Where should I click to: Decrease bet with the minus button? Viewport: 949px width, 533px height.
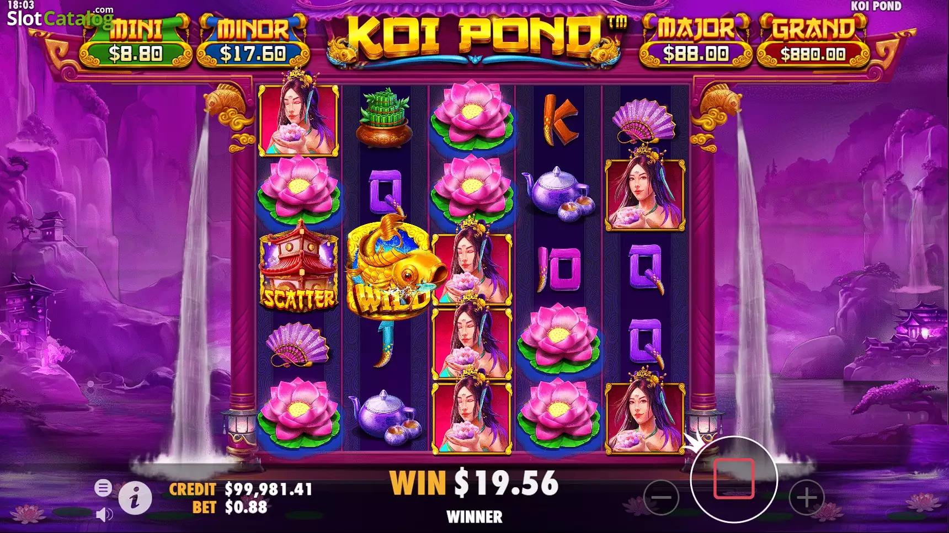coord(661,498)
